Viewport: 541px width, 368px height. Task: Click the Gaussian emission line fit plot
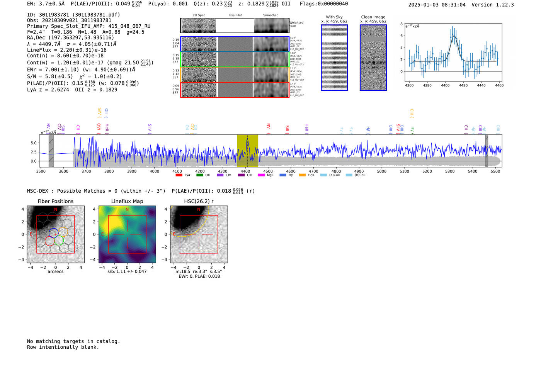453,52
